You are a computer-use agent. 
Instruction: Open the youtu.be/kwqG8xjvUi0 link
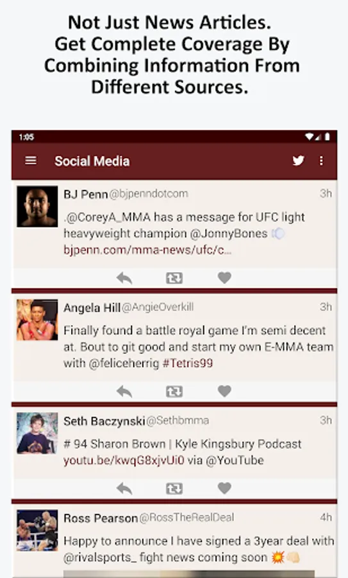tap(124, 460)
